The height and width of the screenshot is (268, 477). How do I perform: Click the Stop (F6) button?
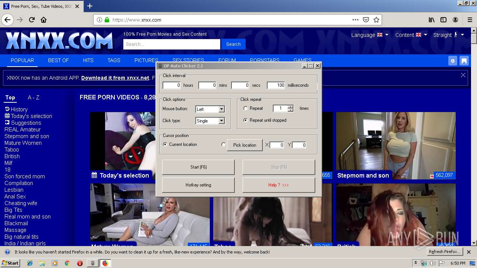(x=279, y=167)
